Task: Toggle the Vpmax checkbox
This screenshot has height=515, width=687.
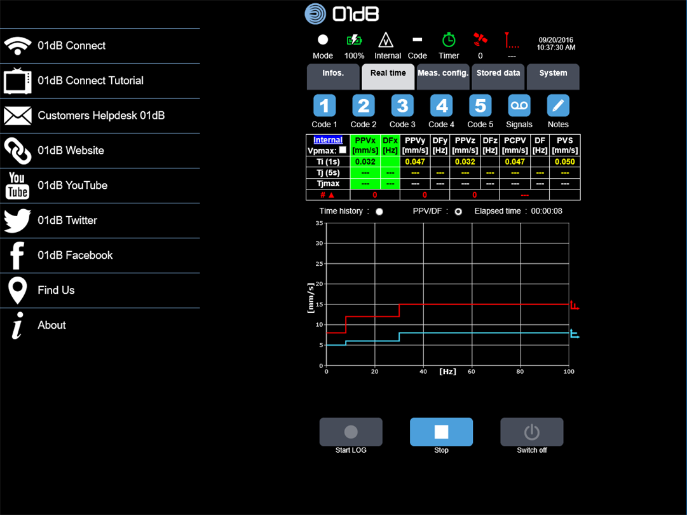Action: pyautogui.click(x=343, y=150)
